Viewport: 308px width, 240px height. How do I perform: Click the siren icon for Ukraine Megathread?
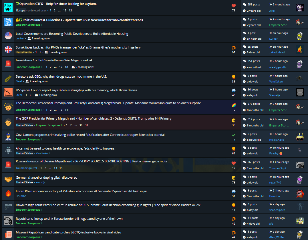[8, 165]
